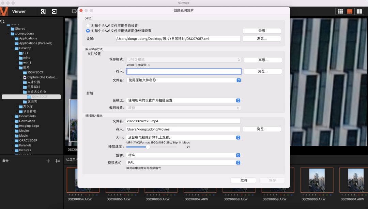
Task: Click the 保存 save button
Action: coord(272,180)
